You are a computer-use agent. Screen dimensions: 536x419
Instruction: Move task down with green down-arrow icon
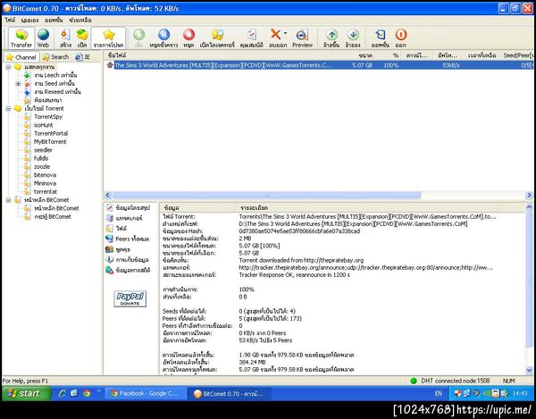[x=353, y=38]
